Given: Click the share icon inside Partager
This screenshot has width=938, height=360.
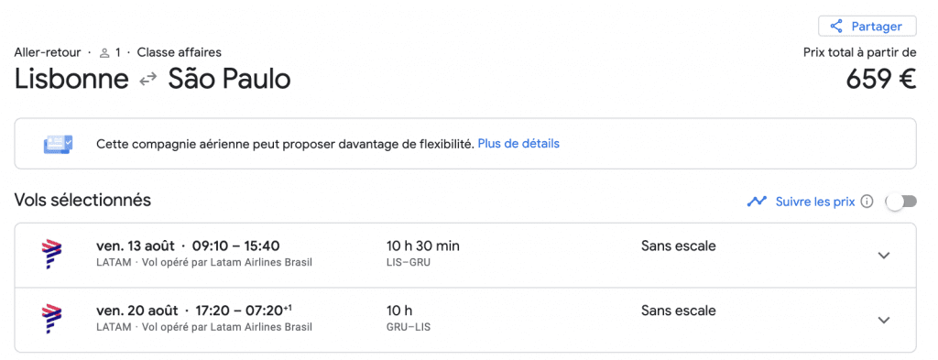Looking at the screenshot, I should (836, 27).
